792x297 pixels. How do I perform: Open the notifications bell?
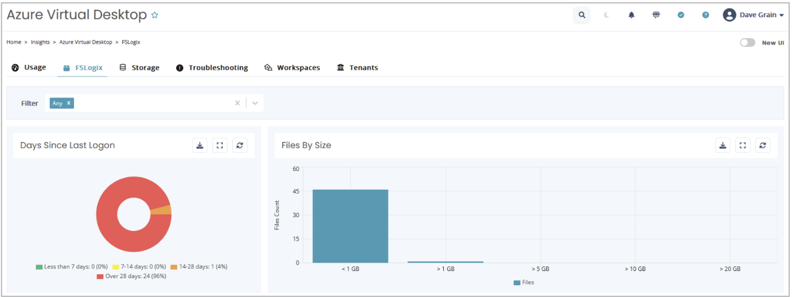click(631, 15)
